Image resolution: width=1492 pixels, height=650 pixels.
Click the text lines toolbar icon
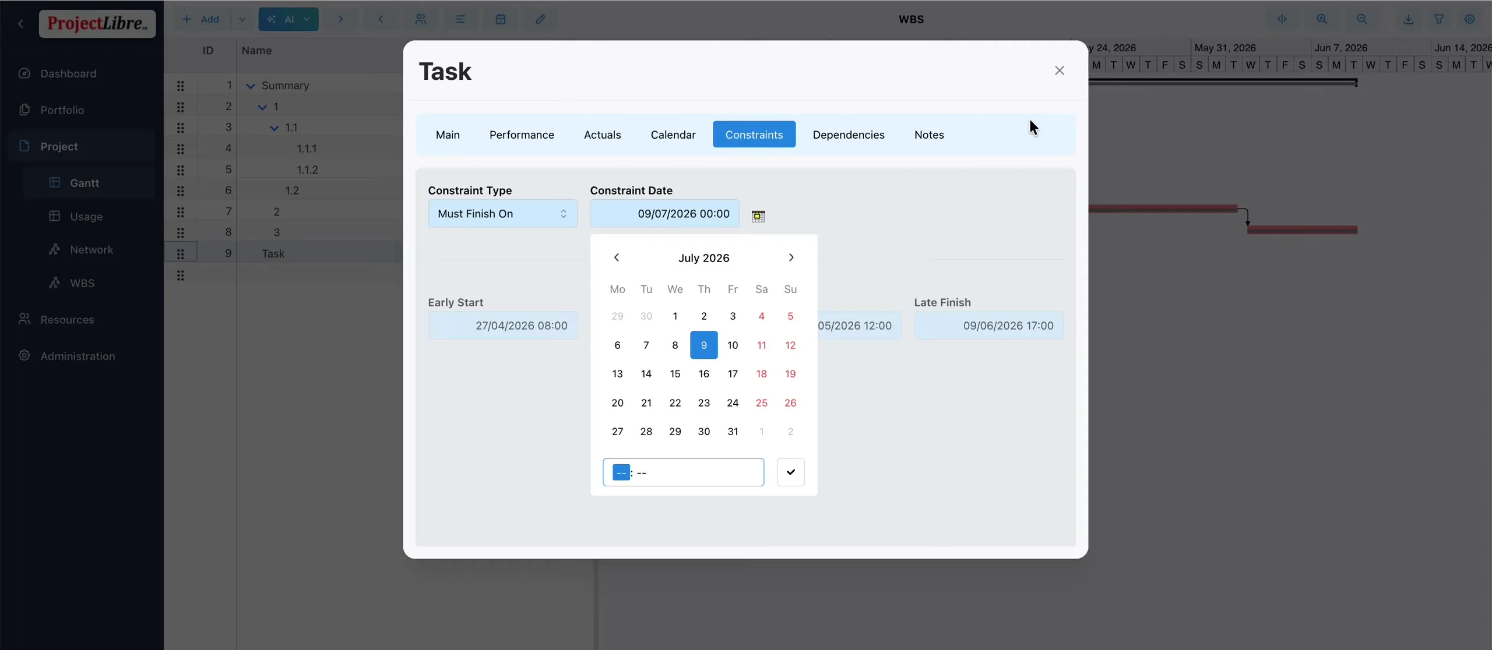[x=460, y=19]
